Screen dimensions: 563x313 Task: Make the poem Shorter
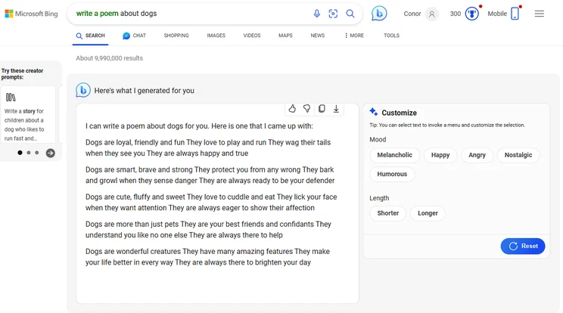[x=387, y=213]
